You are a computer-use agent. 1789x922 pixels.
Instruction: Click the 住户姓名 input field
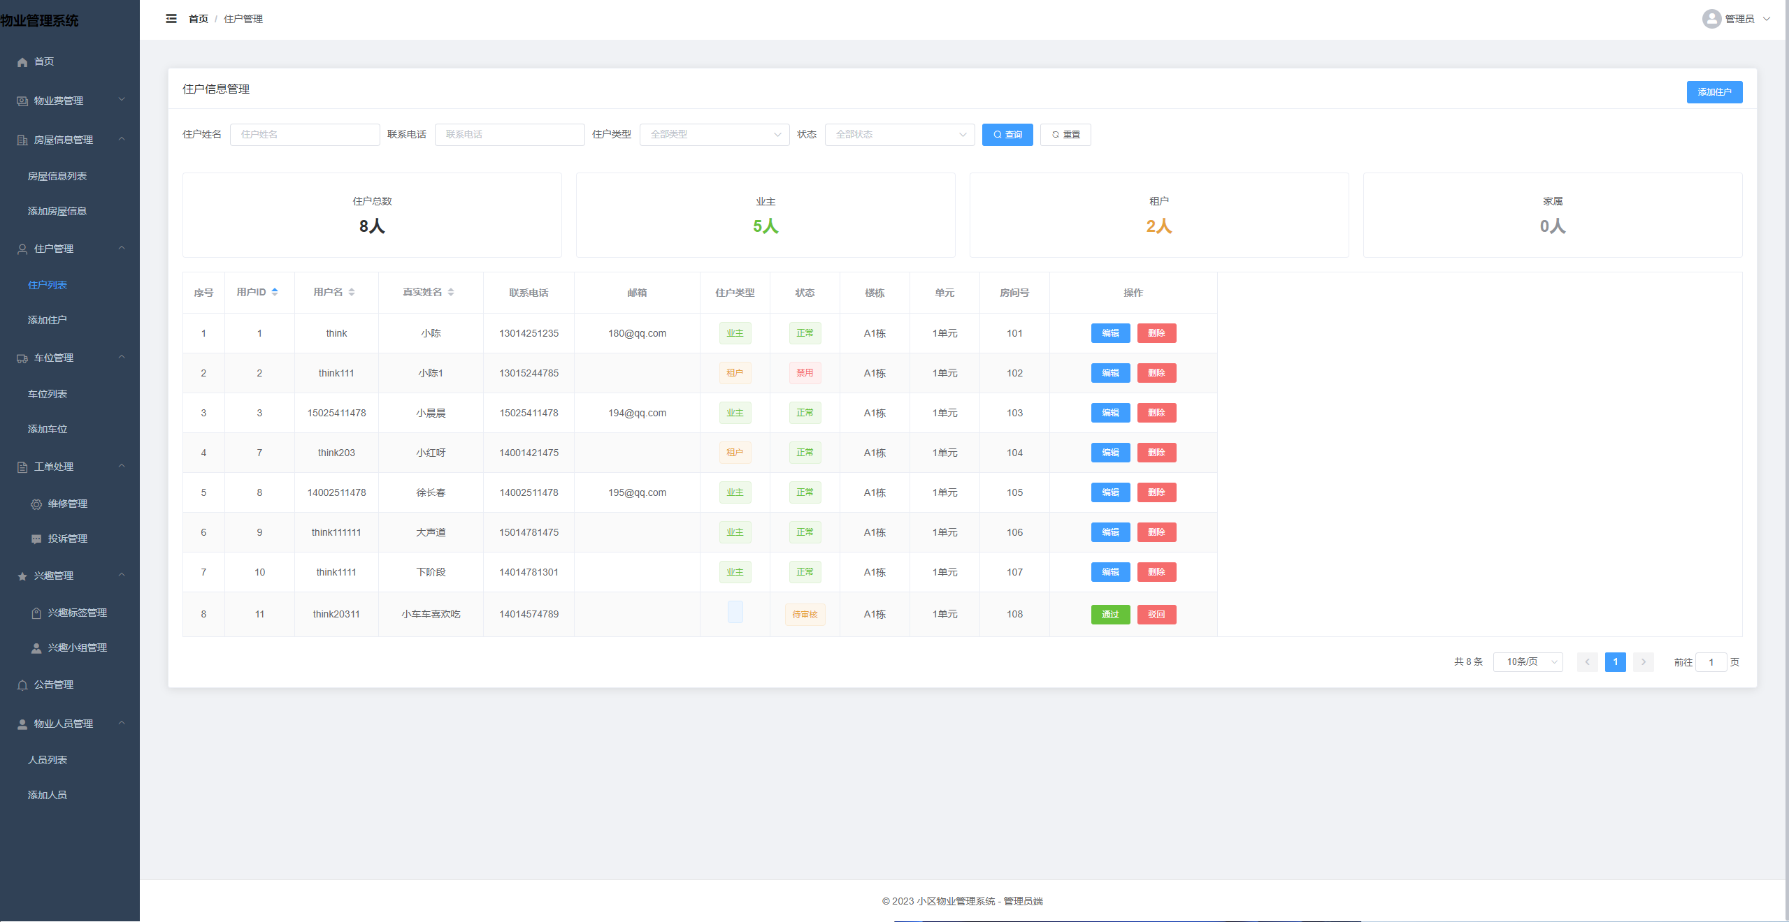[305, 135]
